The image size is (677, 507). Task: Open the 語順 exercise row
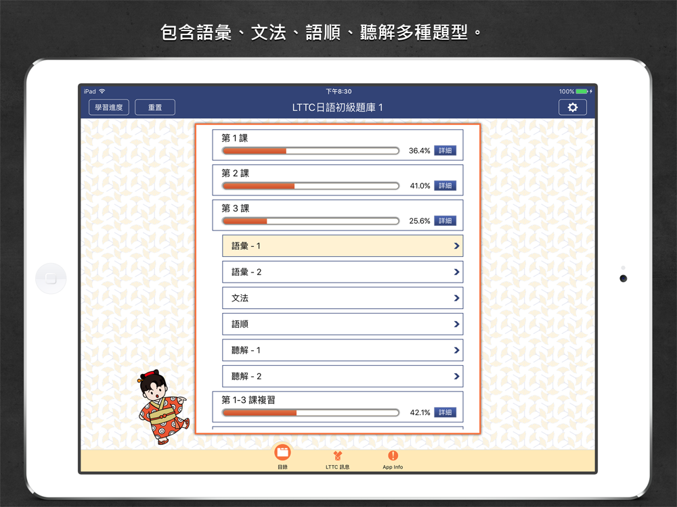coord(343,324)
